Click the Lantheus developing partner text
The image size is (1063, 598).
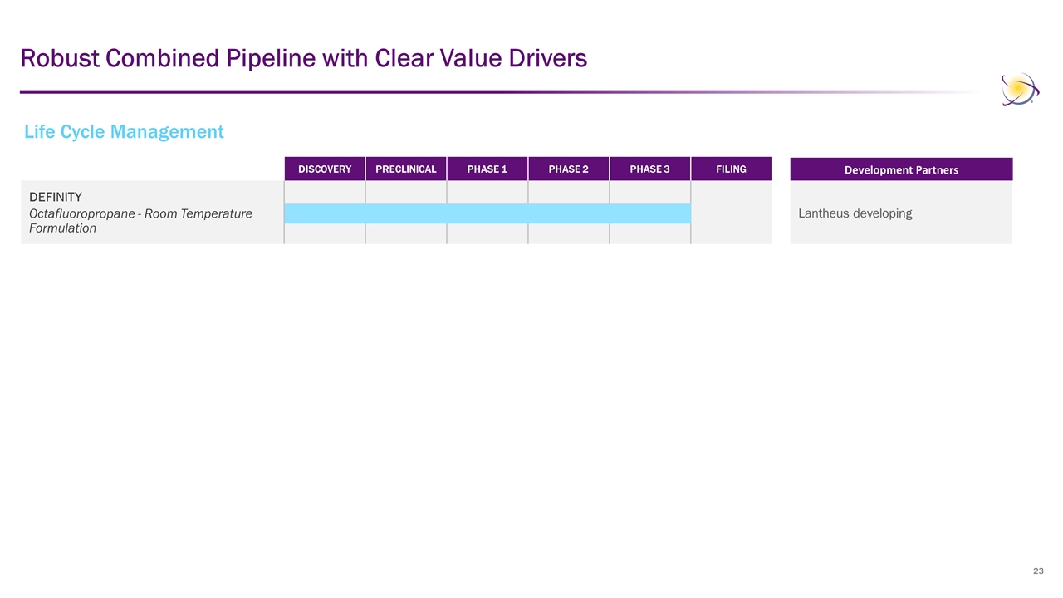[x=855, y=213]
